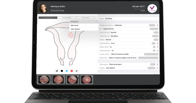Switch to the Coupe sagittale tab

[x=67, y=18]
